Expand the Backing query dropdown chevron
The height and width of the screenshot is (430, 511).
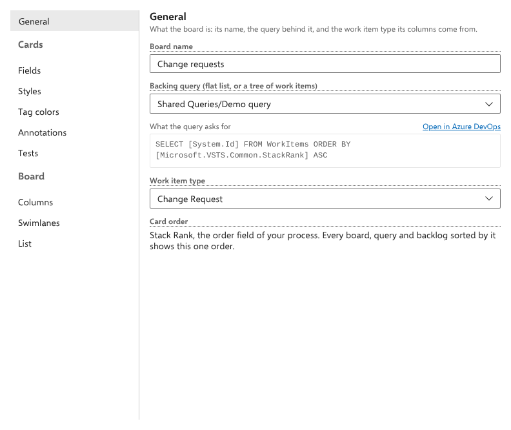click(x=488, y=104)
